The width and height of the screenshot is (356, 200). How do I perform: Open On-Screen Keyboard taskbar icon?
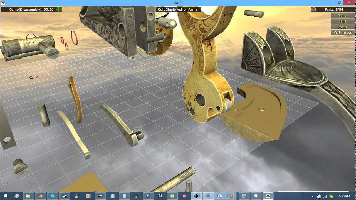(208, 196)
